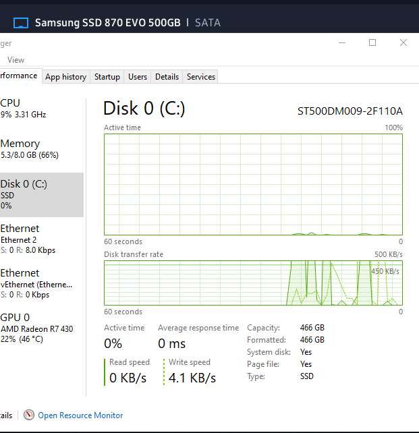The width and height of the screenshot is (419, 433).
Task: Click the 0 ms response time value
Action: 171,344
